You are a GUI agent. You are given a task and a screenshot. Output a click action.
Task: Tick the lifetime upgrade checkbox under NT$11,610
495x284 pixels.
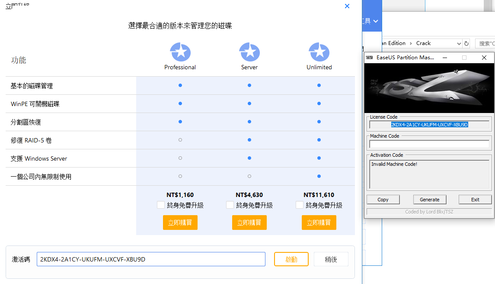click(x=299, y=205)
